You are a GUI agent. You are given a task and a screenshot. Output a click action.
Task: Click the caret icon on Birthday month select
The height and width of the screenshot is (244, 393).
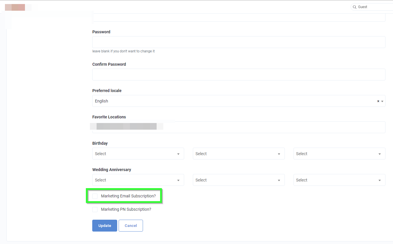279,153
